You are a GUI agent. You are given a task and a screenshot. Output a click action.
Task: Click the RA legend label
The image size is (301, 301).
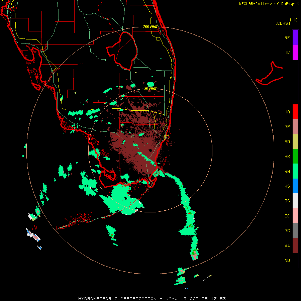pyautogui.click(x=287, y=172)
